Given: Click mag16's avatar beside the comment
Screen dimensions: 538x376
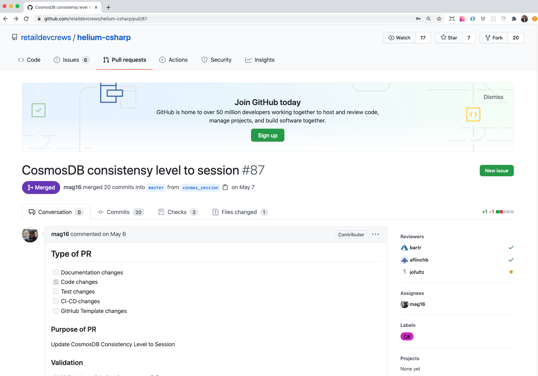Looking at the screenshot, I should (30, 234).
